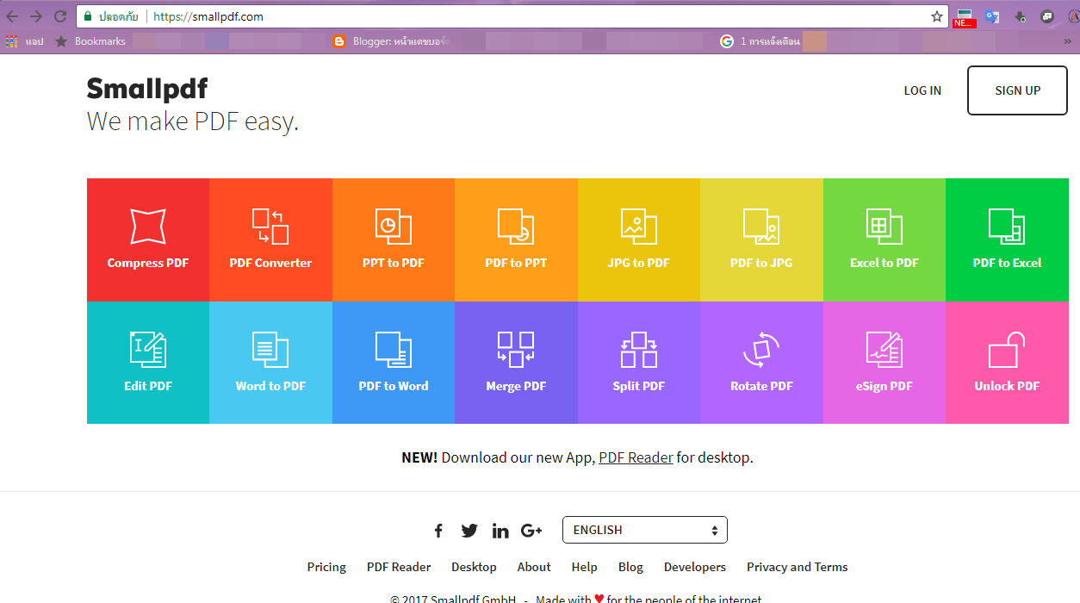Image resolution: width=1080 pixels, height=603 pixels.
Task: Open the Google Translate extension icon
Action: (x=992, y=16)
